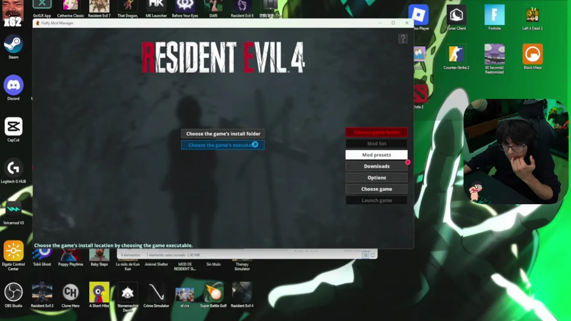Click "Choose the game's install folder" button
Image resolution: width=571 pixels, height=321 pixels.
click(223, 134)
